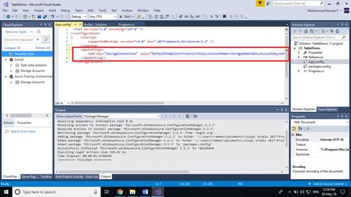Click the Save All toolbar icon
Viewport: 351px width, 197px height.
pos(45,17)
